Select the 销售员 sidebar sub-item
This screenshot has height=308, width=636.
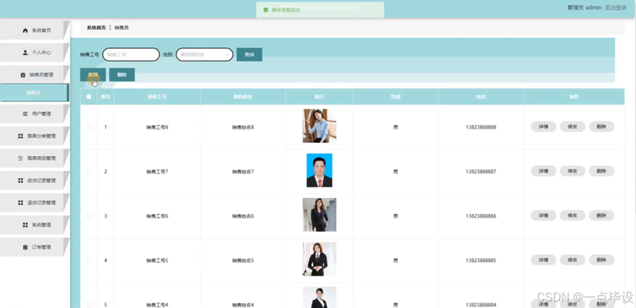[34, 93]
